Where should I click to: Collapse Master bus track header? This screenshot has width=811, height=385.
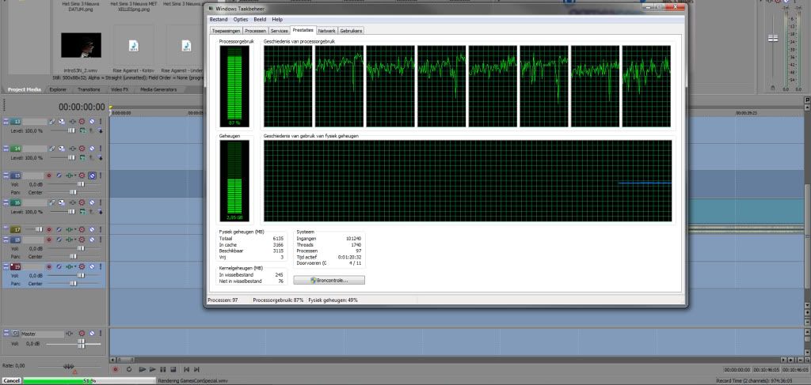(x=6, y=334)
